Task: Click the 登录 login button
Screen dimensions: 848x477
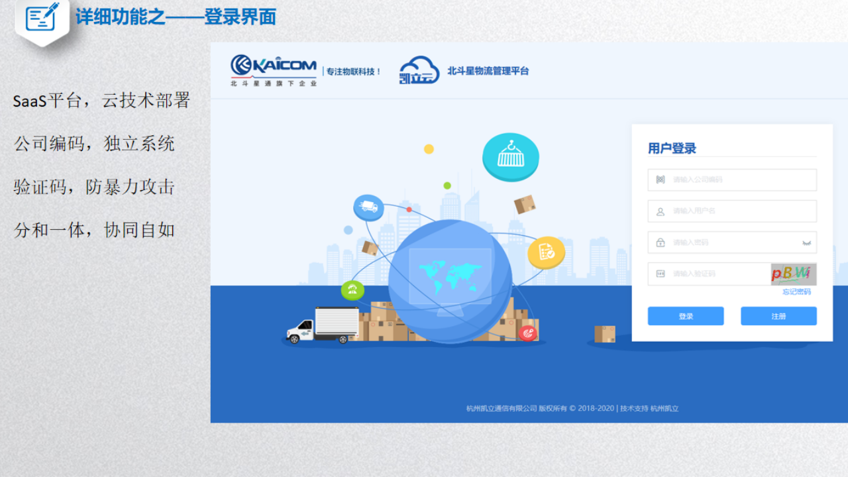Action: 685,316
